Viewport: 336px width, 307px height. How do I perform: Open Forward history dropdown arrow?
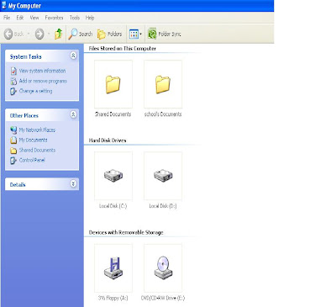pyautogui.click(x=49, y=34)
